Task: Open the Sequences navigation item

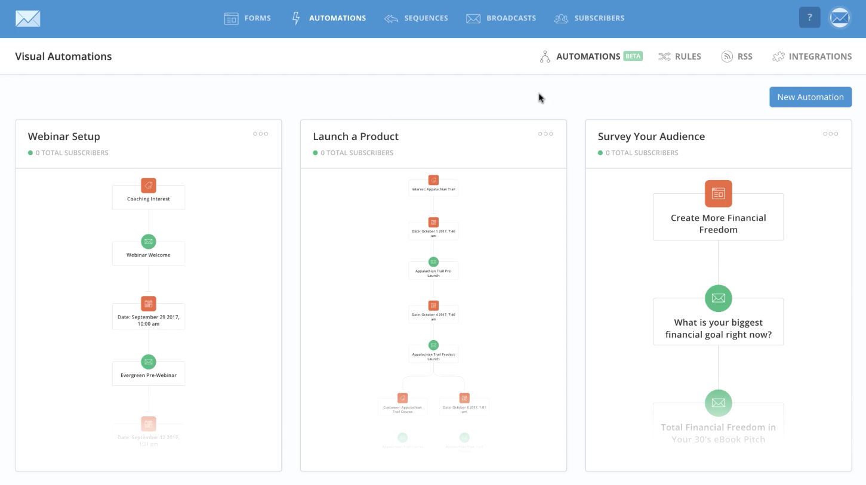Action: (x=416, y=18)
